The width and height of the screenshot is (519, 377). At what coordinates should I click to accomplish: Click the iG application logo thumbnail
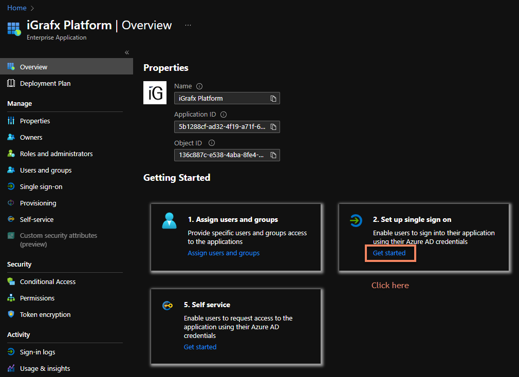point(155,93)
